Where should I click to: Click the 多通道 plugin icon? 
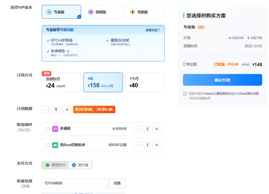pyautogui.click(x=55, y=129)
